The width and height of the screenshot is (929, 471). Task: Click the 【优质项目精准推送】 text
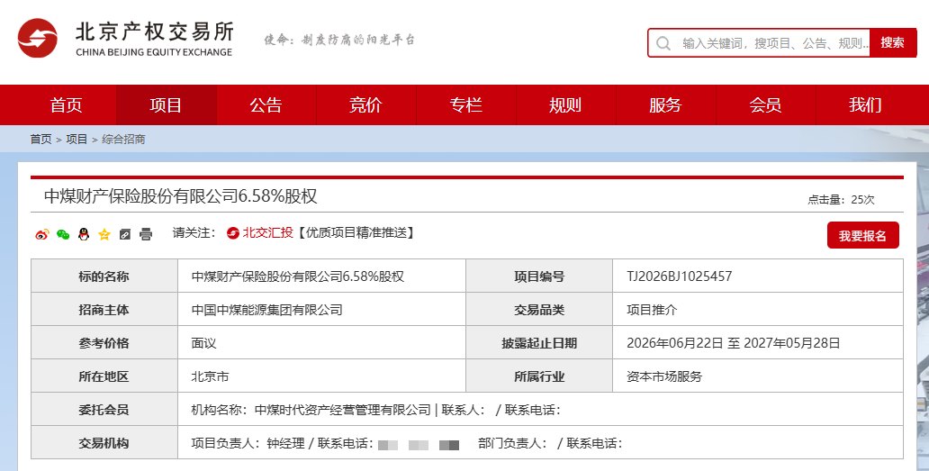[x=356, y=233]
